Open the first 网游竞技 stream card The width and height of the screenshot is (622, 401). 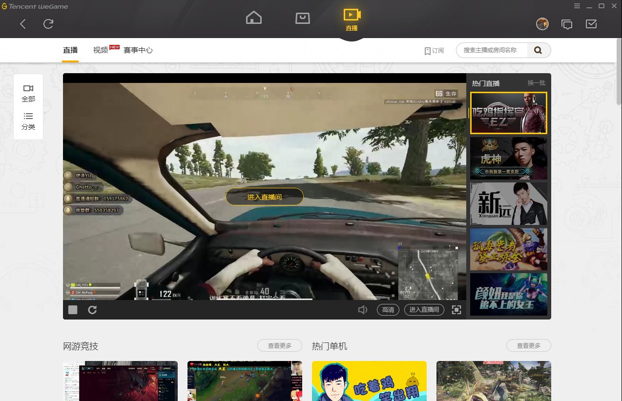120,381
